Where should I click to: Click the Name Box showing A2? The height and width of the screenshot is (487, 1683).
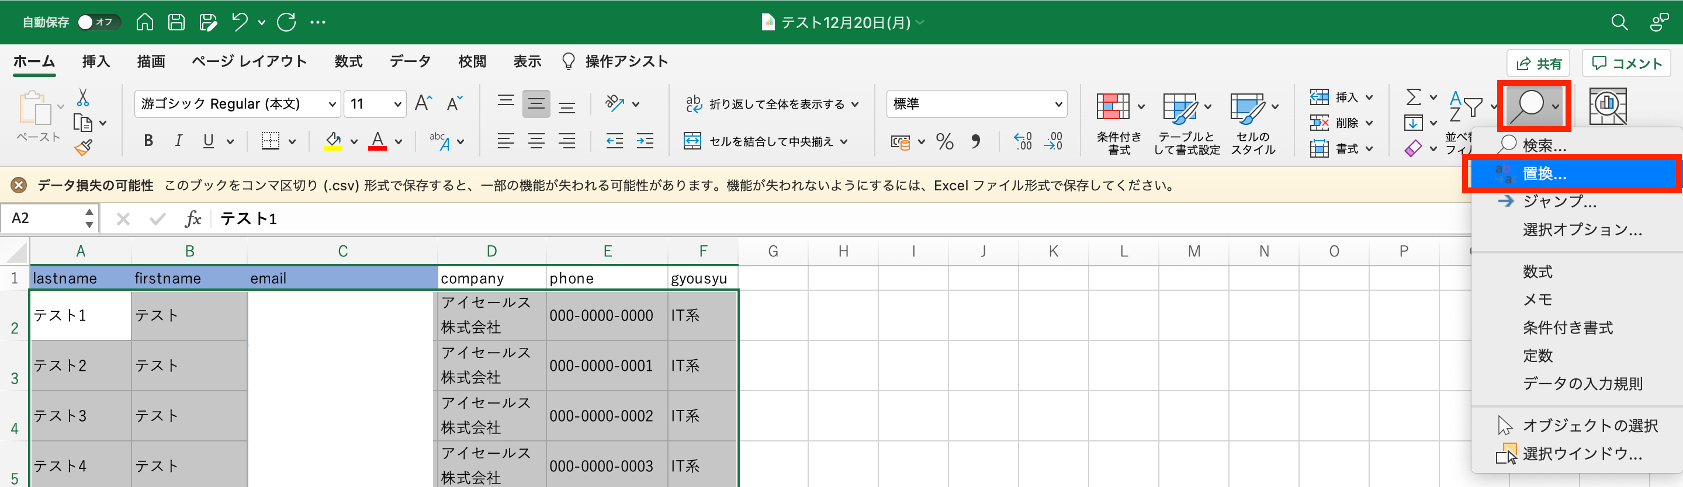pyautogui.click(x=43, y=218)
